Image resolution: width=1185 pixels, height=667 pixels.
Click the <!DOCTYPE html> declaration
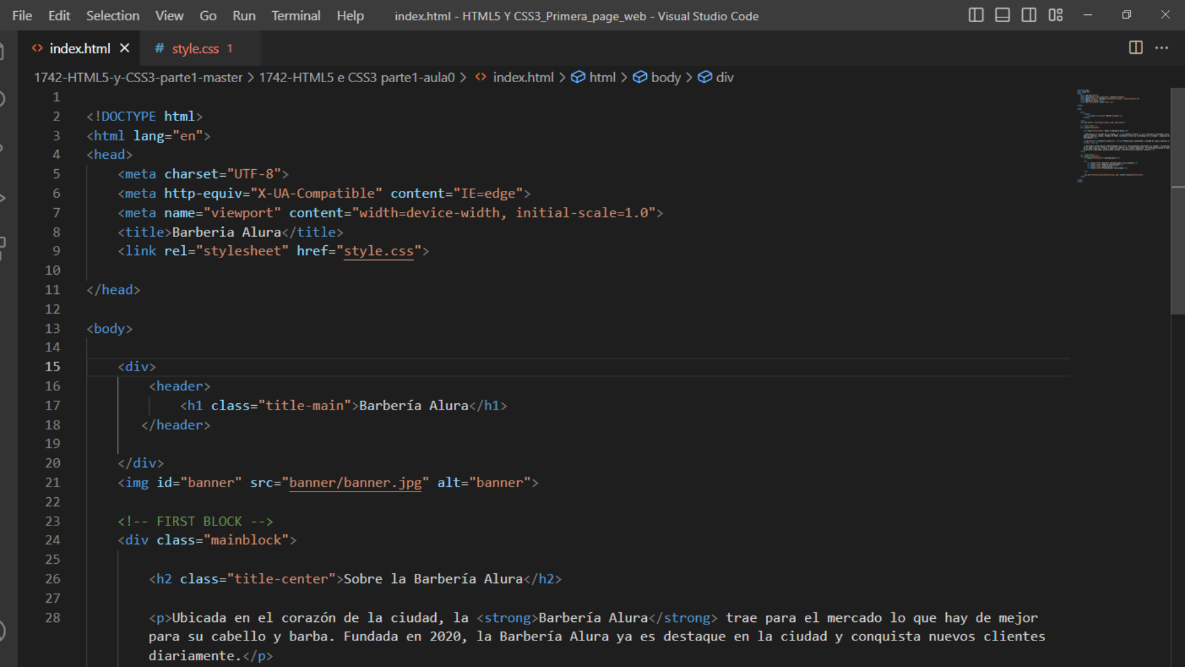tap(144, 116)
